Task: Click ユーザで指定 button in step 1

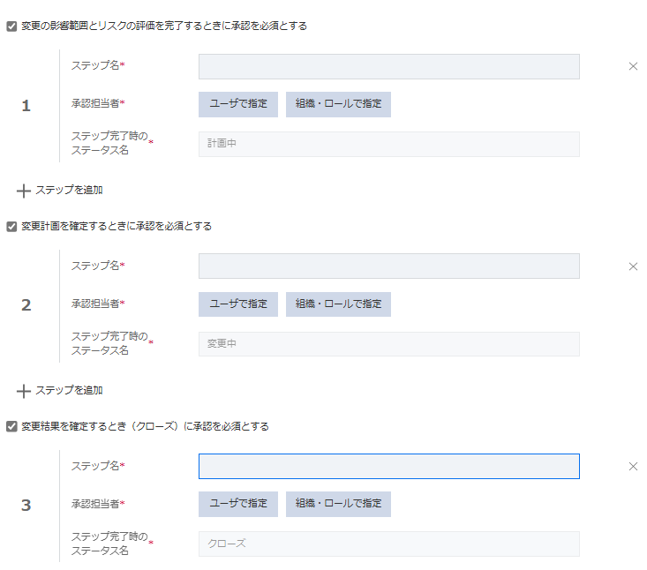Action: 238,104
